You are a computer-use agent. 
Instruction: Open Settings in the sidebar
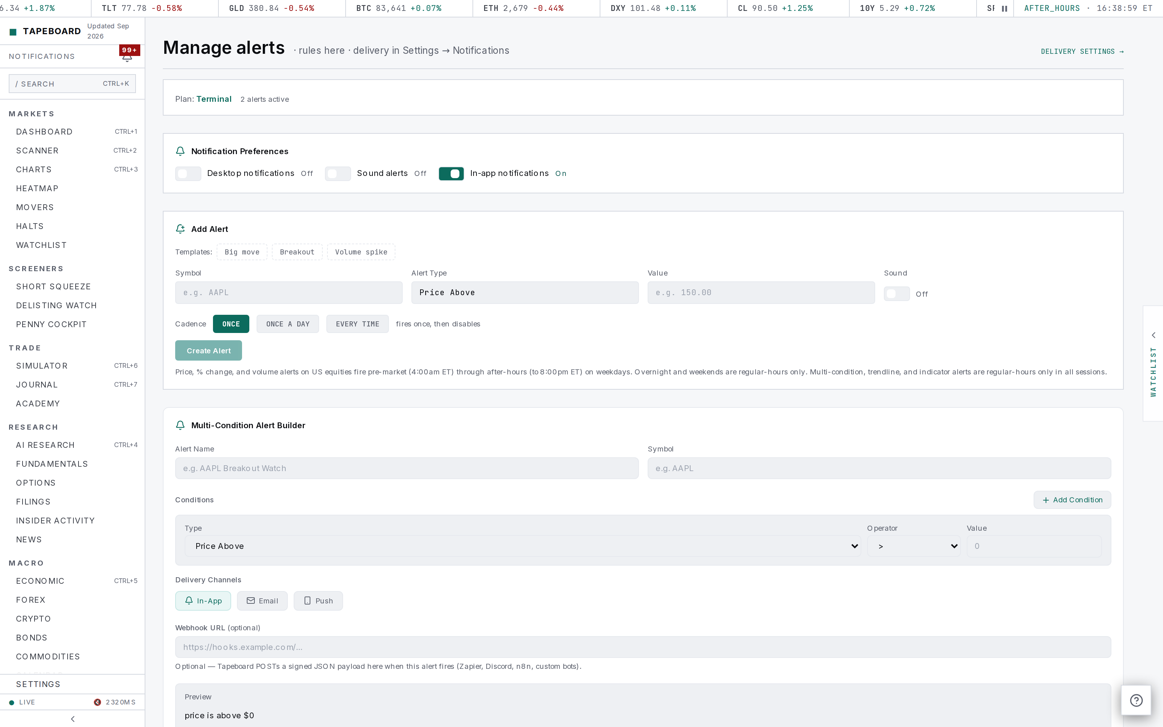73,684
